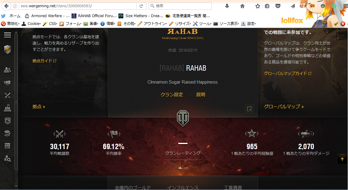Click the 工業資源 tab at bottom

pos(233,188)
